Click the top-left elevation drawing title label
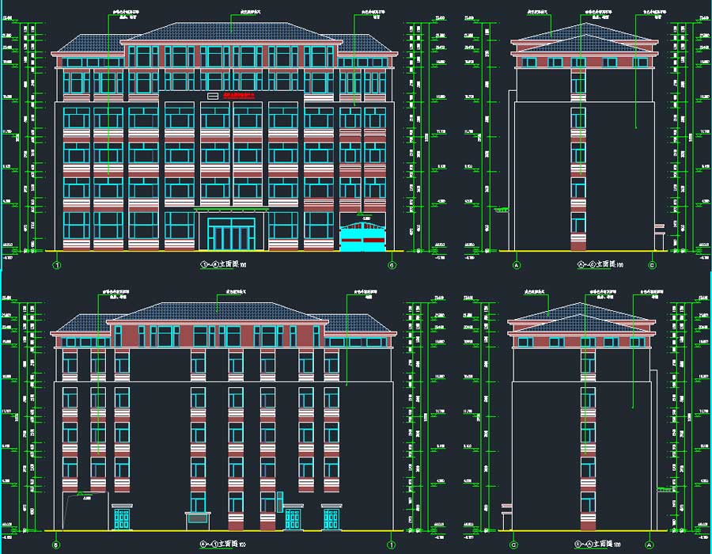 pos(225,264)
